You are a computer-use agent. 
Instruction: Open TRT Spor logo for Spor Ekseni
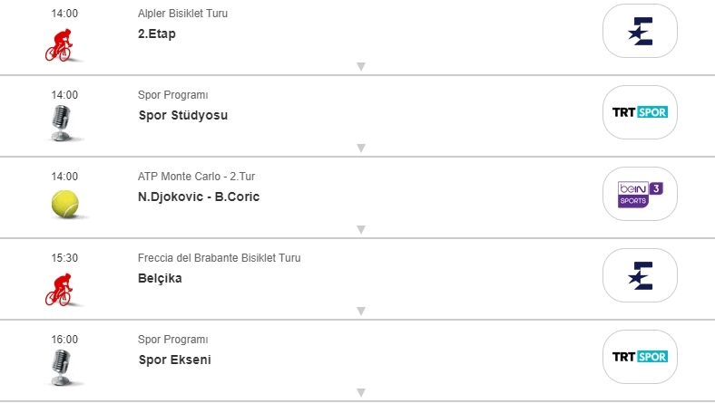(640, 357)
